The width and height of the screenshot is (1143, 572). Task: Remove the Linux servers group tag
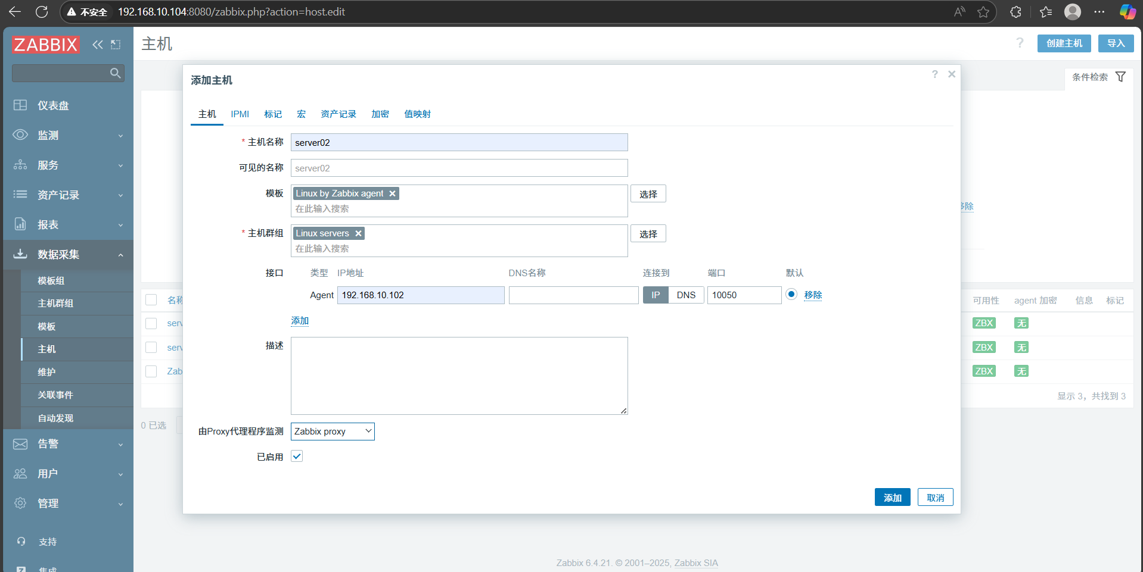click(358, 233)
